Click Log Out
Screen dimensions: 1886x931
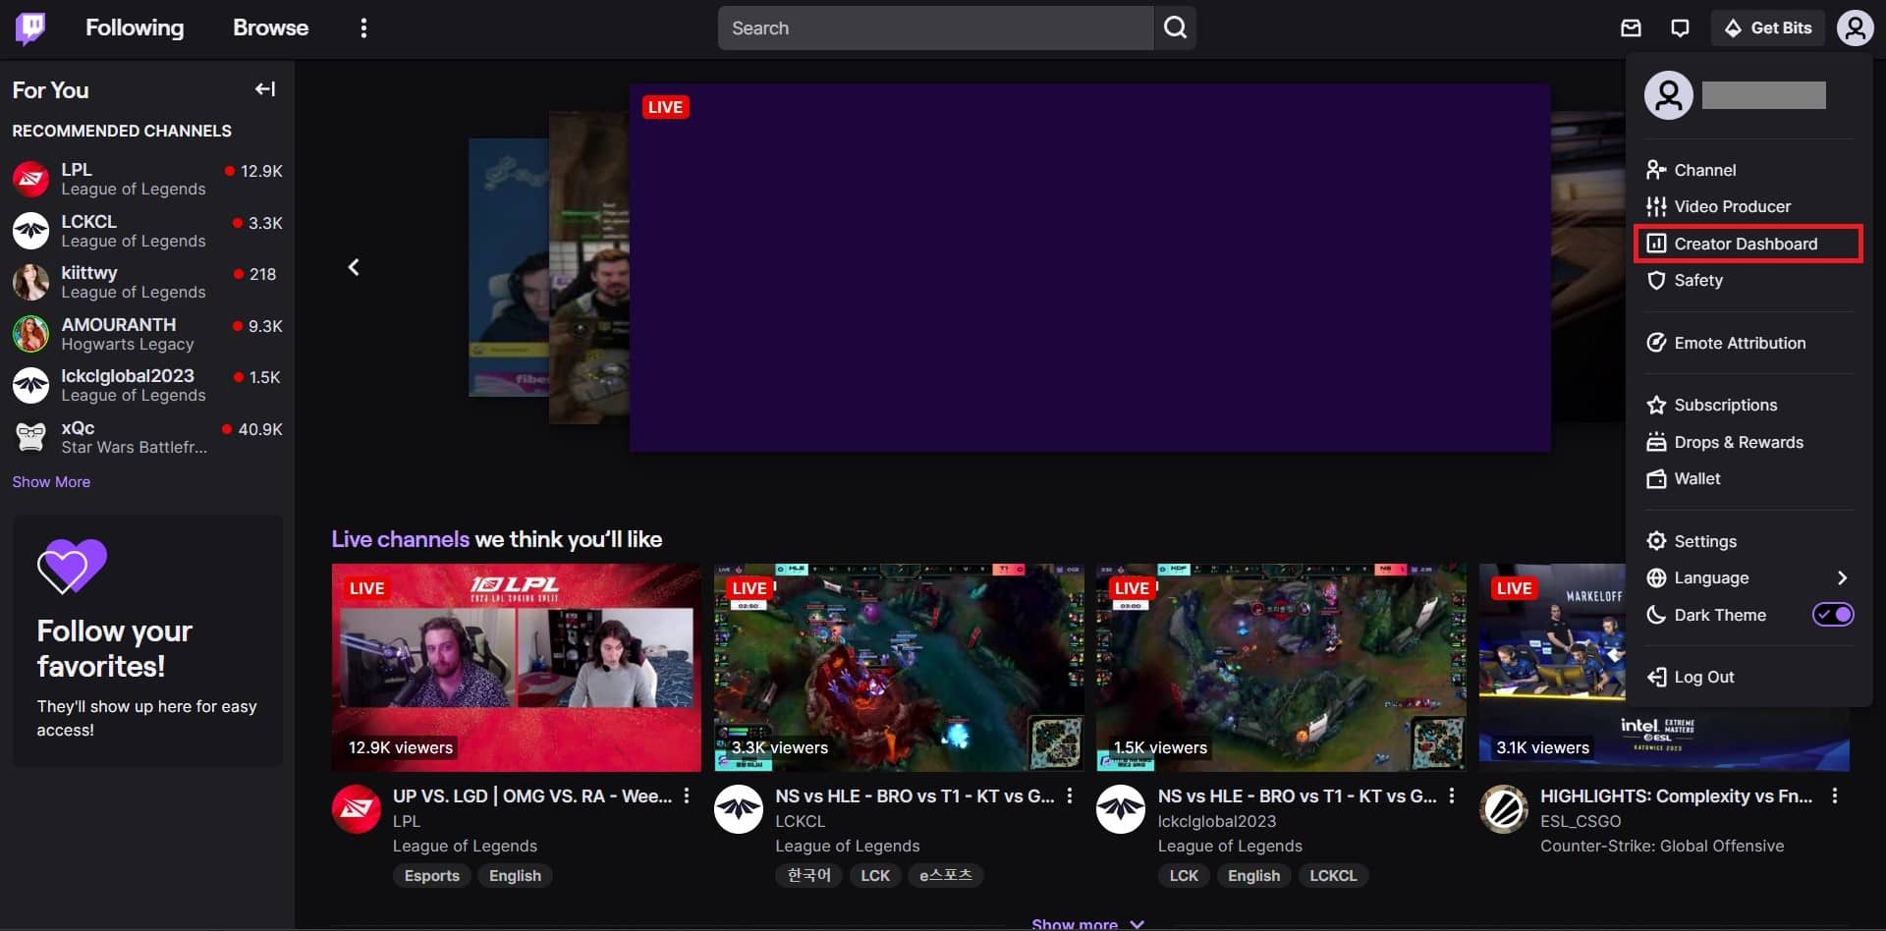pos(1704,677)
